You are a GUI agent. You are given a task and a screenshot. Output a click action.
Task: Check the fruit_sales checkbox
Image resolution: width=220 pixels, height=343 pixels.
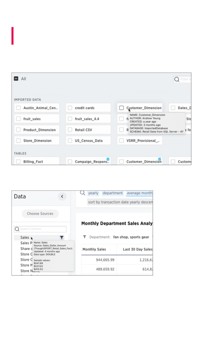18,119
